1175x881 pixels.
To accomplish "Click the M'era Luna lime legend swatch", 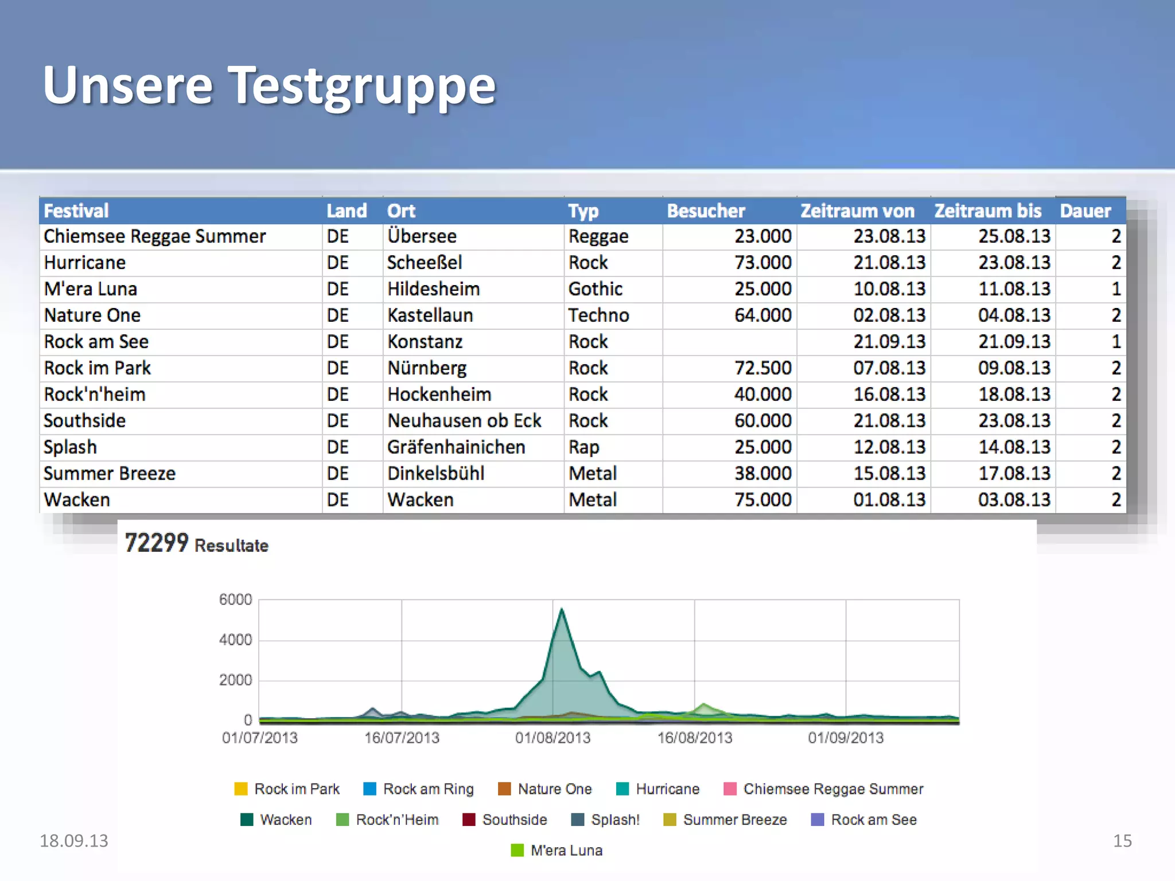I will click(517, 850).
